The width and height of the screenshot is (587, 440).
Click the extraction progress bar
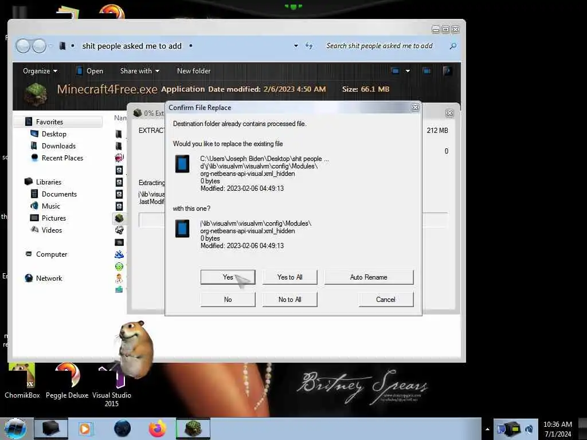point(151,220)
